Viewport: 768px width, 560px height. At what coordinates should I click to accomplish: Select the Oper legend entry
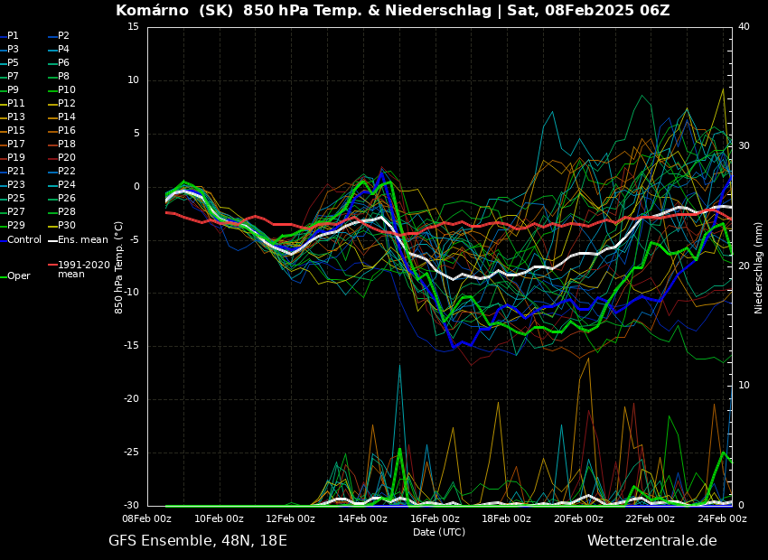click(18, 276)
